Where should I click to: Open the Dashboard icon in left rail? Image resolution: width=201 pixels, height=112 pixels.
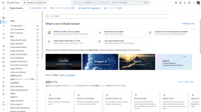tap(3, 18)
